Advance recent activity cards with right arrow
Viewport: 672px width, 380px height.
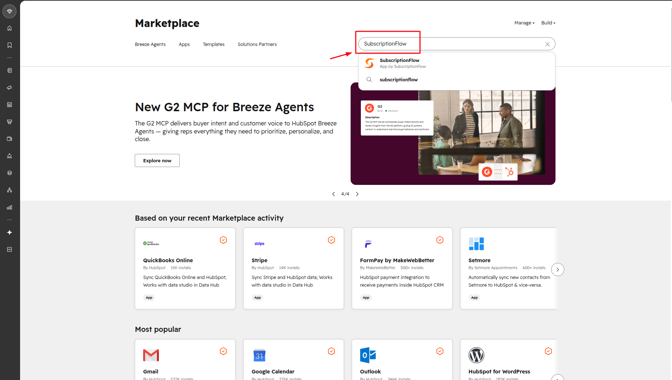point(558,270)
